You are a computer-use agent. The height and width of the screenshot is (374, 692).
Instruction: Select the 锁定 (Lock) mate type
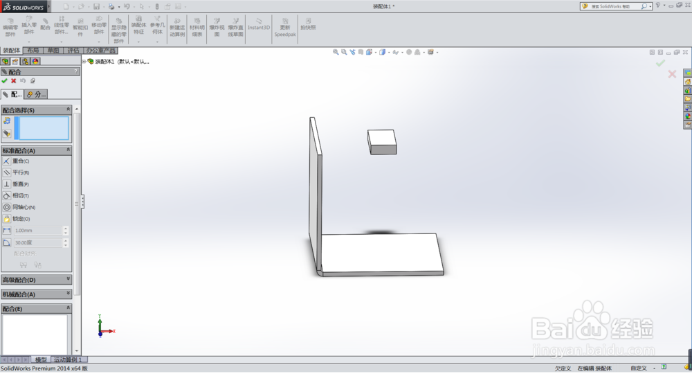coord(17,219)
